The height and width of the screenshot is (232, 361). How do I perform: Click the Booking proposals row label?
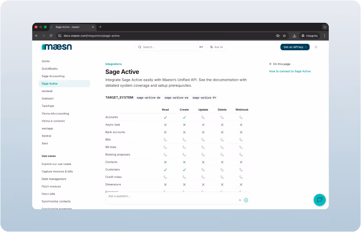(x=118, y=155)
